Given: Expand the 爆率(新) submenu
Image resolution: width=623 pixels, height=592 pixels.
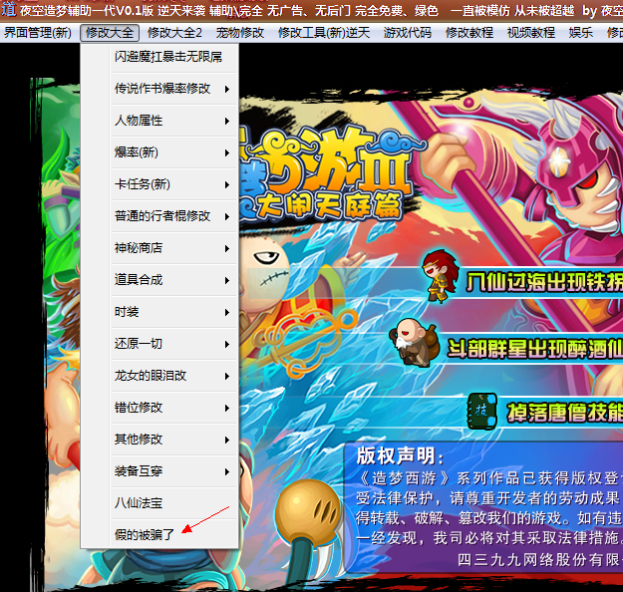Looking at the screenshot, I should click(174, 152).
